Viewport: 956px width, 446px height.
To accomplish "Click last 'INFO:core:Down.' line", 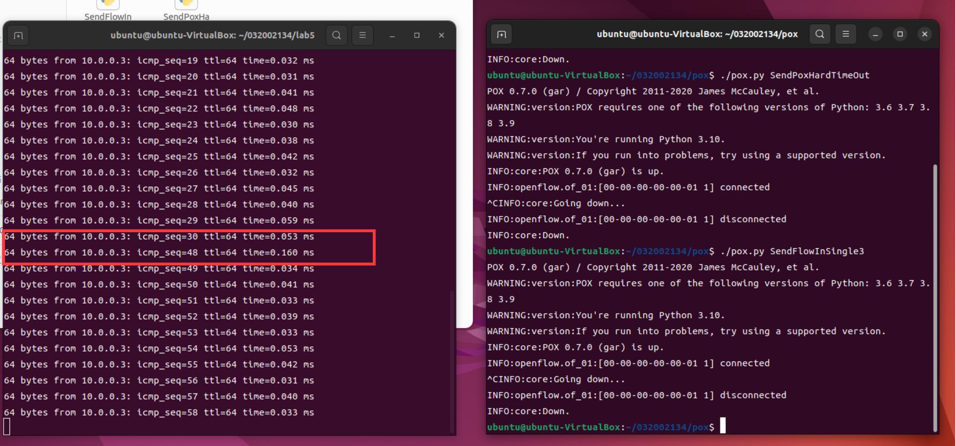I will (x=528, y=412).
